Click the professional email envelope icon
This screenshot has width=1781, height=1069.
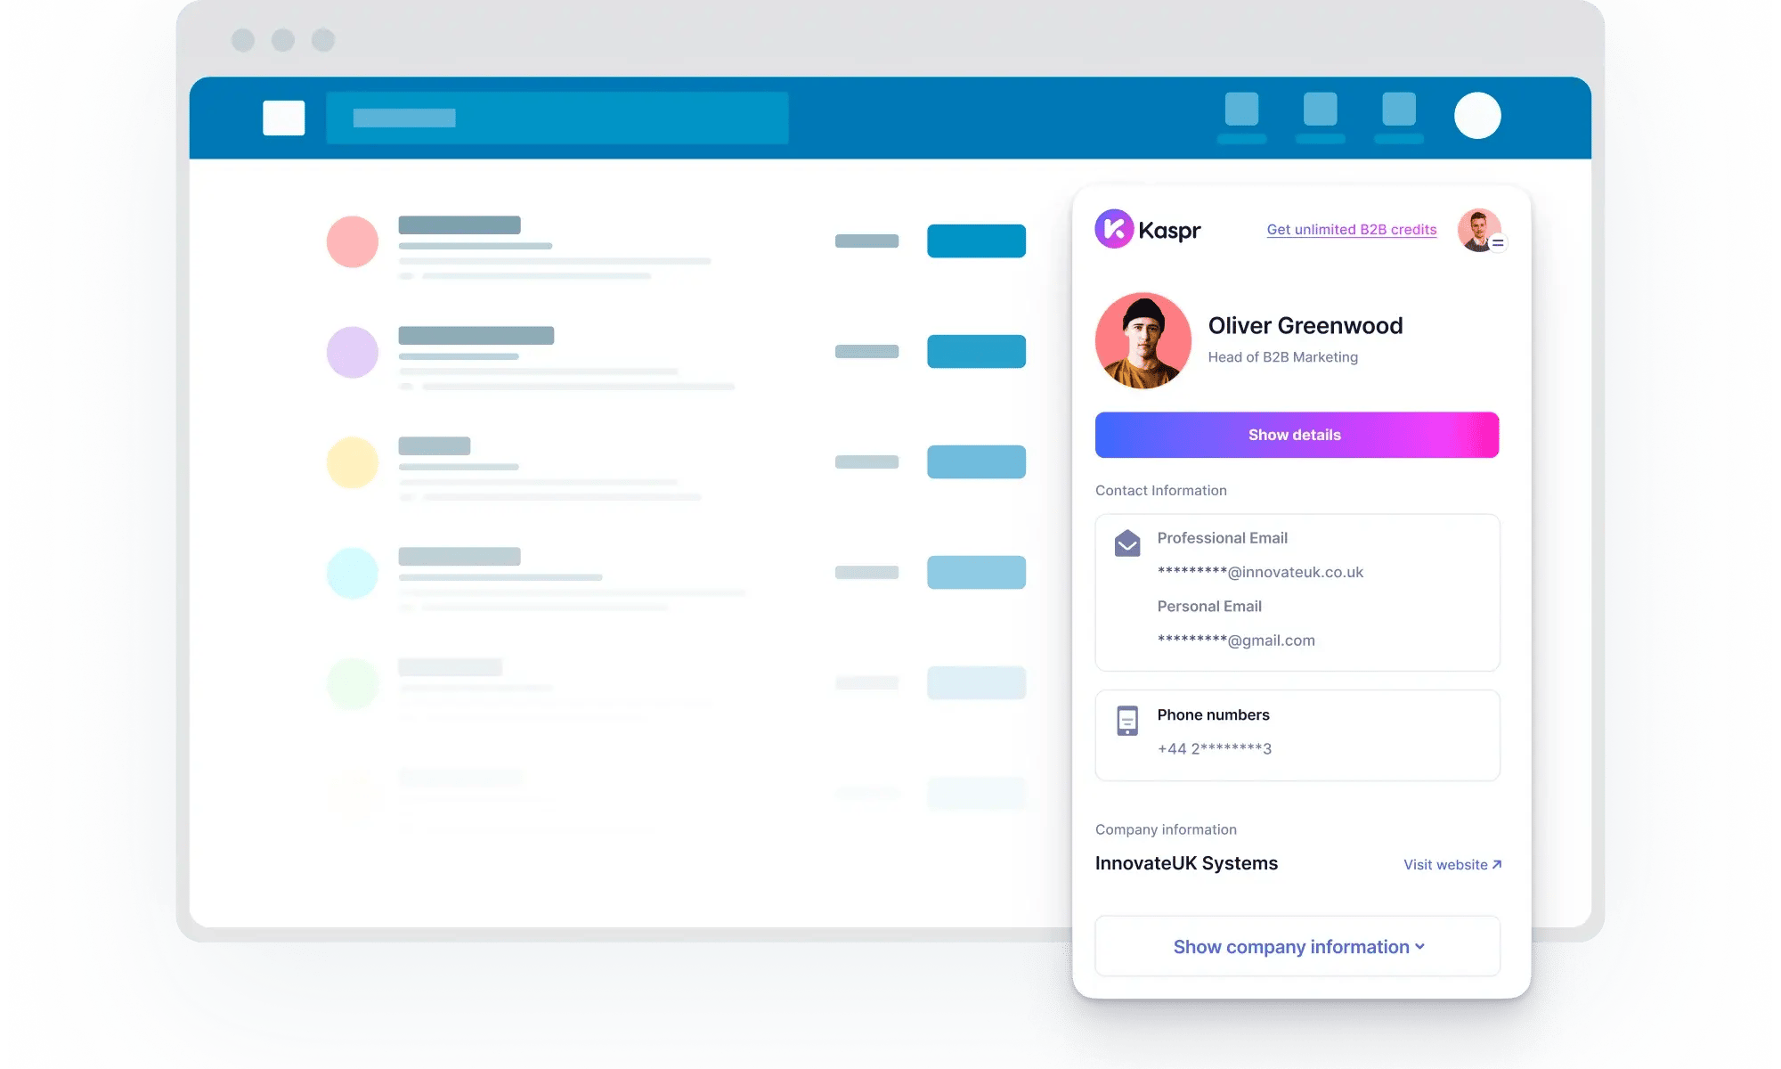click(x=1125, y=540)
